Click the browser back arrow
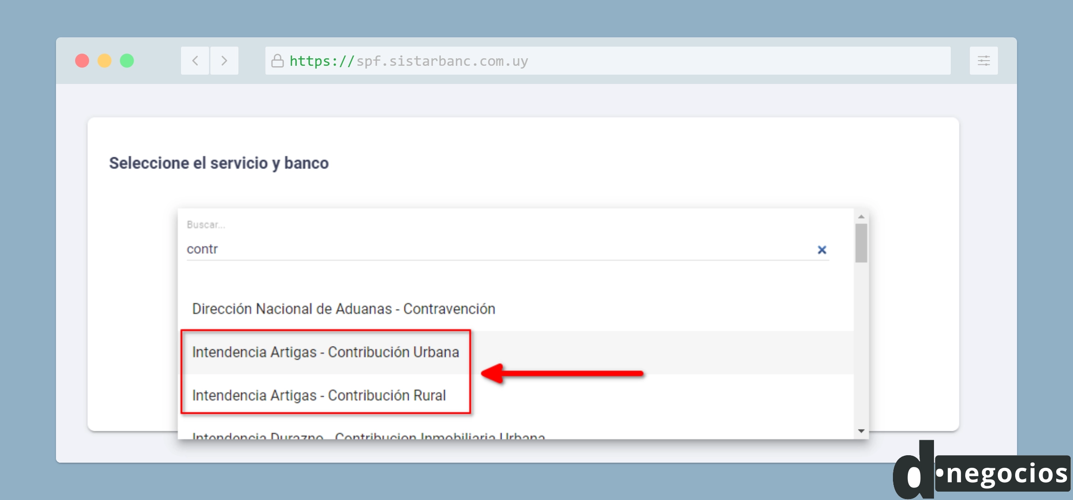 tap(195, 61)
